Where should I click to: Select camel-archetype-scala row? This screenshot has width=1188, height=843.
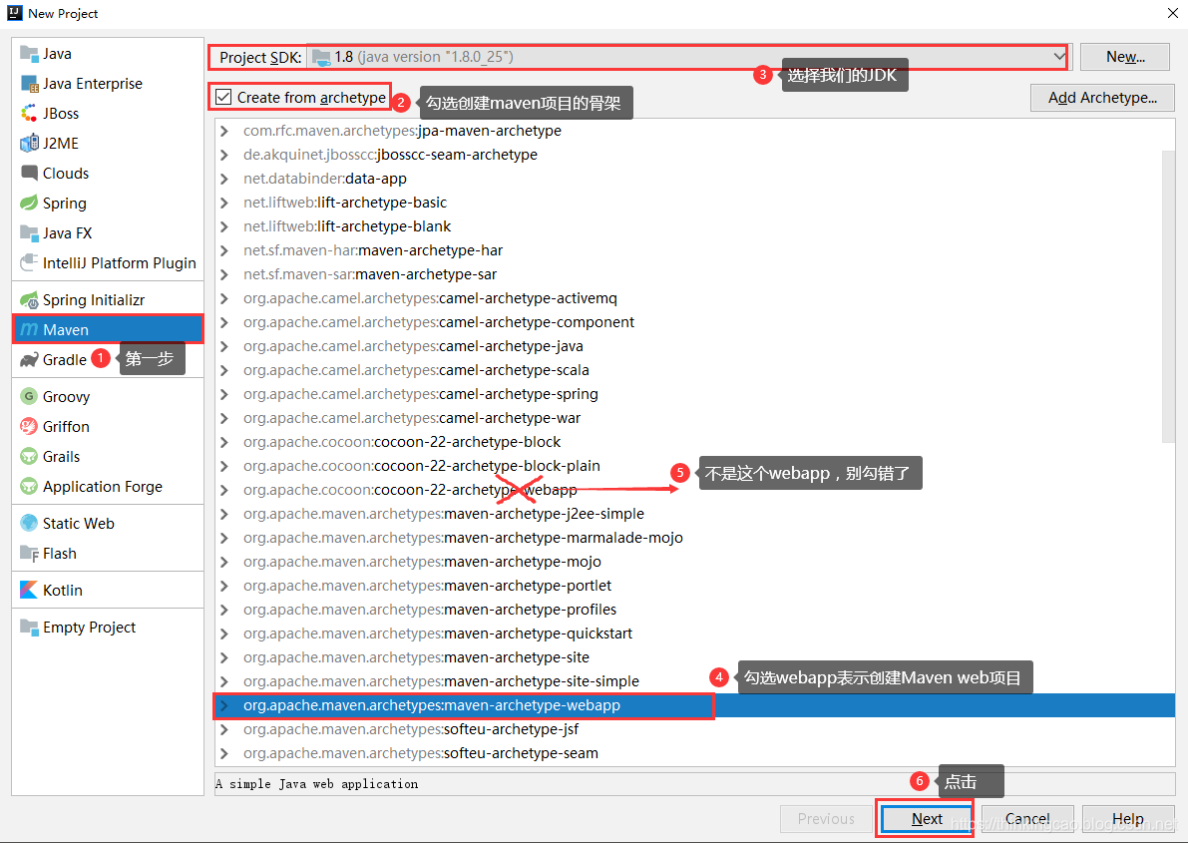coord(694,370)
